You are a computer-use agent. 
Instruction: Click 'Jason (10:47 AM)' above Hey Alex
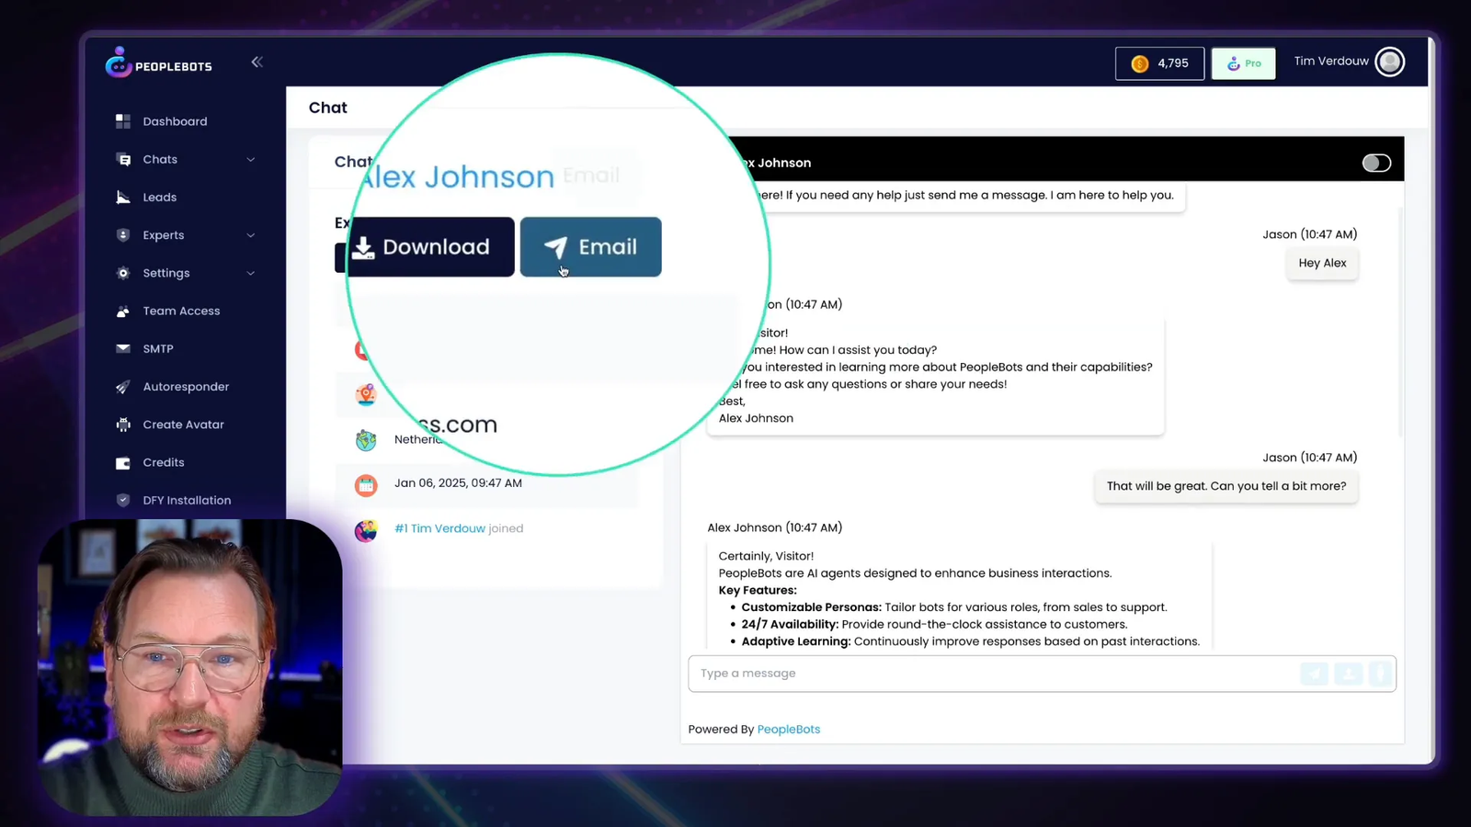[x=1310, y=234]
